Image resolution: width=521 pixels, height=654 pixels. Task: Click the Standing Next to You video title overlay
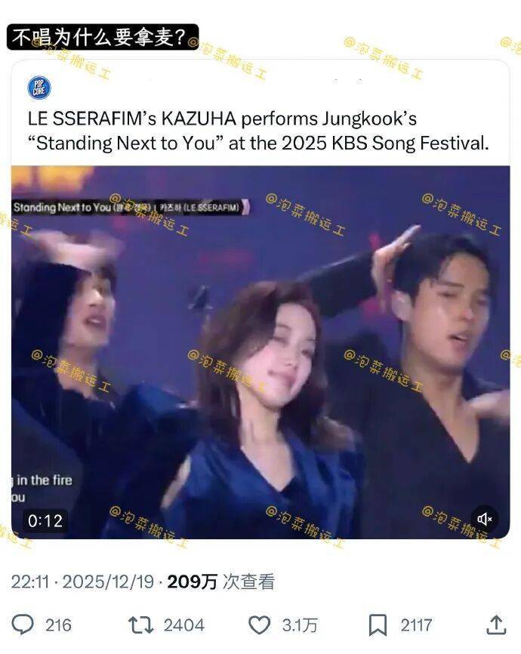point(131,207)
